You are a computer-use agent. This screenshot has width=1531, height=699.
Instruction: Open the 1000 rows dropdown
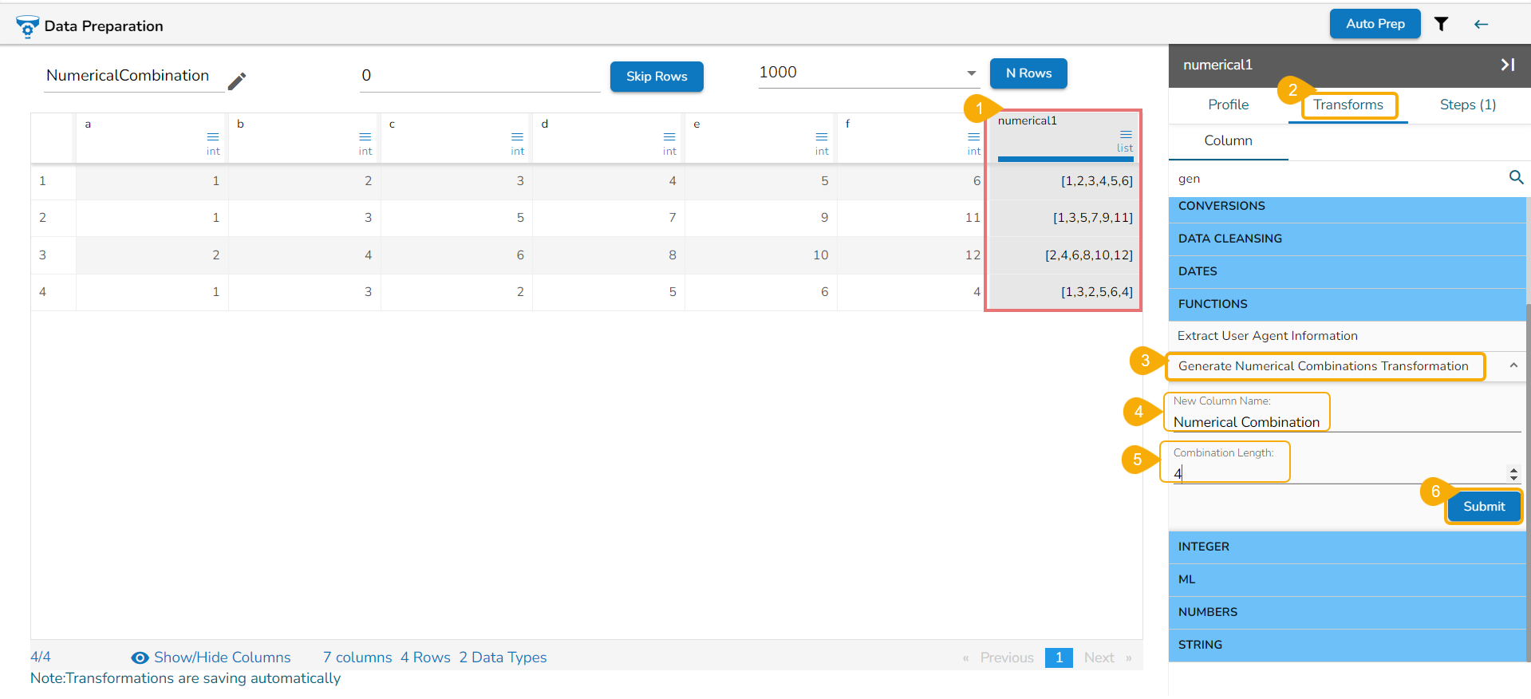972,73
